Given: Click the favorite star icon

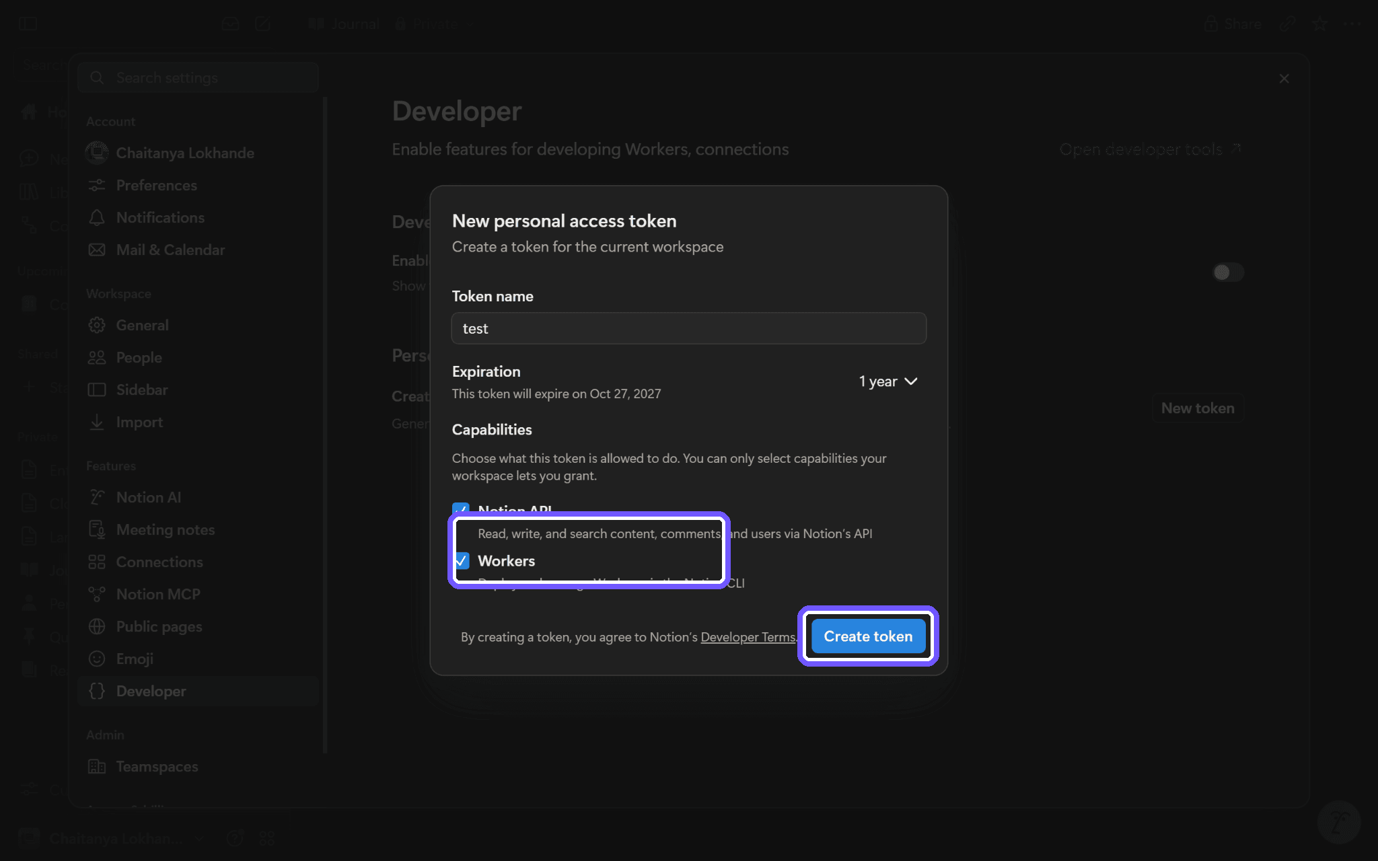Looking at the screenshot, I should pos(1319,24).
